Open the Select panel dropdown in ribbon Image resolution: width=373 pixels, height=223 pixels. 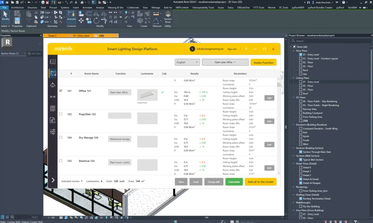[5, 26]
